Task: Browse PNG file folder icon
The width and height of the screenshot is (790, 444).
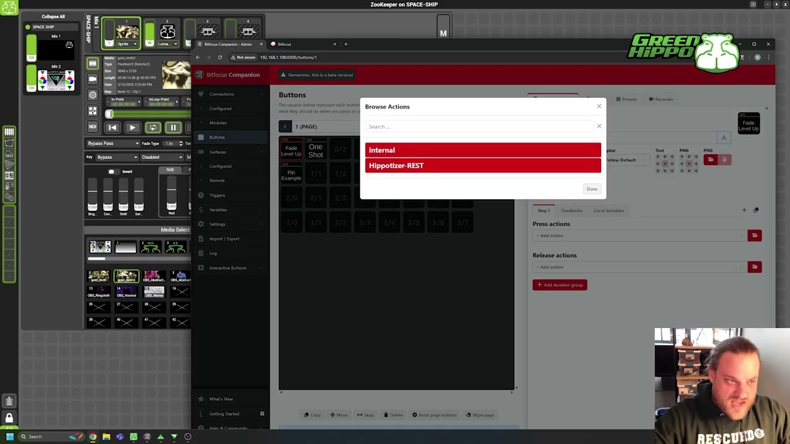Action: (x=710, y=160)
